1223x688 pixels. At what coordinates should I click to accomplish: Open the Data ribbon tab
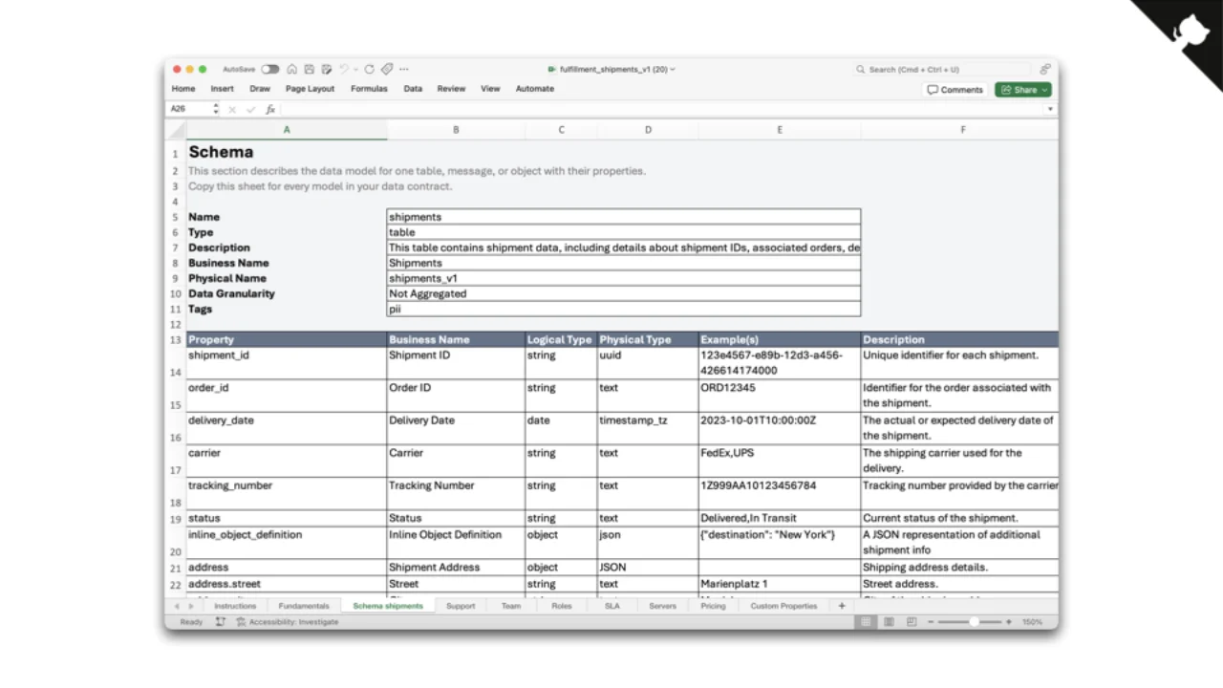tap(413, 89)
